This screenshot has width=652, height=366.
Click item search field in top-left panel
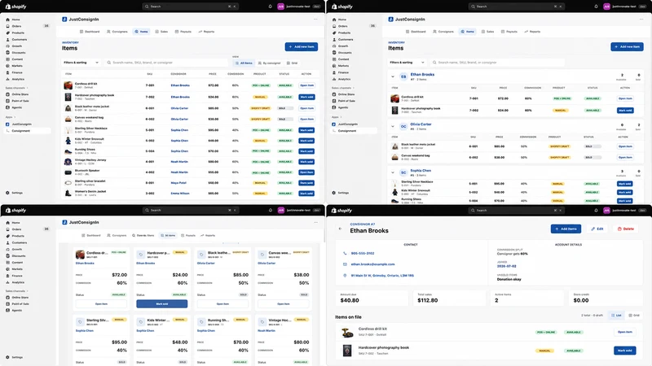click(165, 63)
